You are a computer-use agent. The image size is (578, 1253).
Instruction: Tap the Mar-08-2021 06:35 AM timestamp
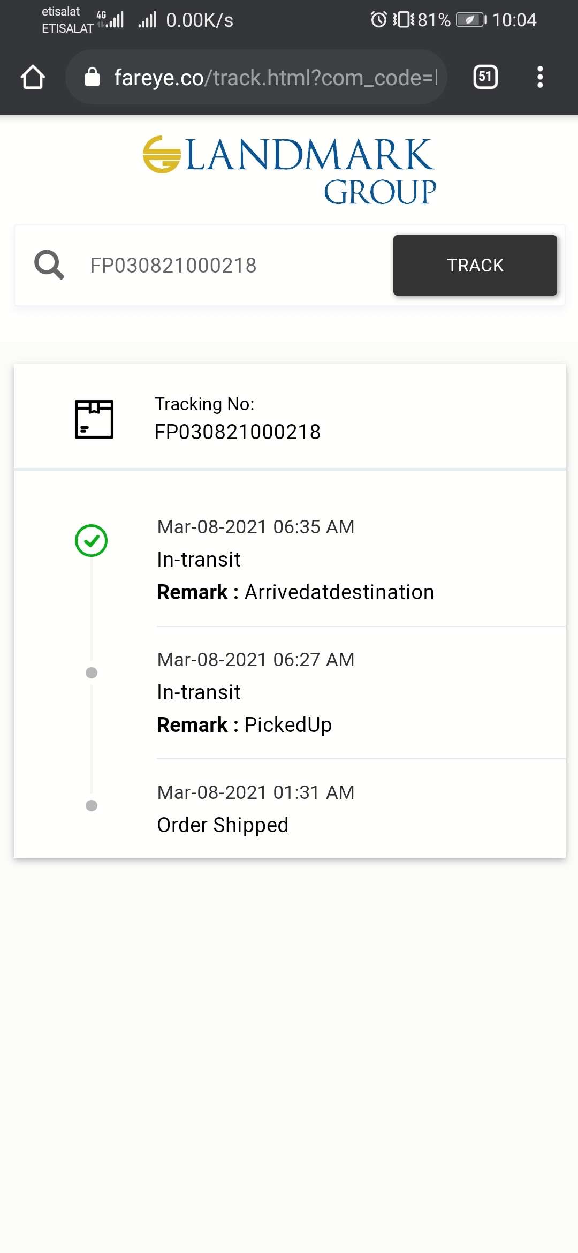[x=256, y=527]
